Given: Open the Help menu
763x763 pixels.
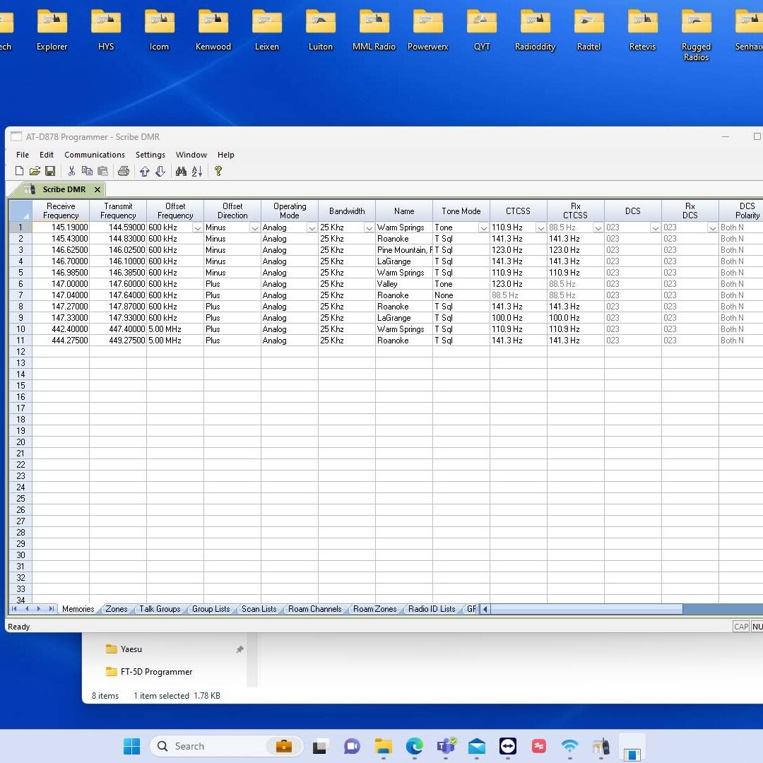Looking at the screenshot, I should 226,155.
